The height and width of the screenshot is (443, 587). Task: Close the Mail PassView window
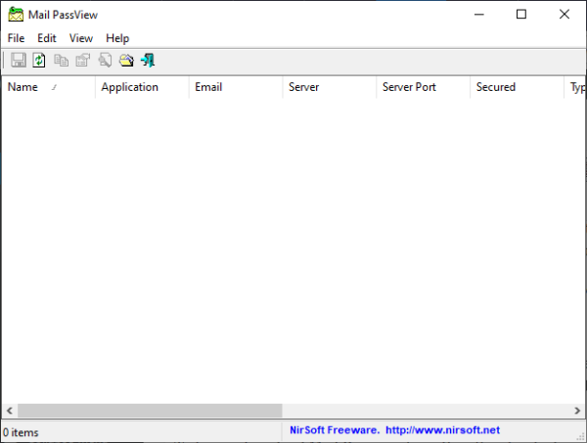pyautogui.click(x=564, y=15)
